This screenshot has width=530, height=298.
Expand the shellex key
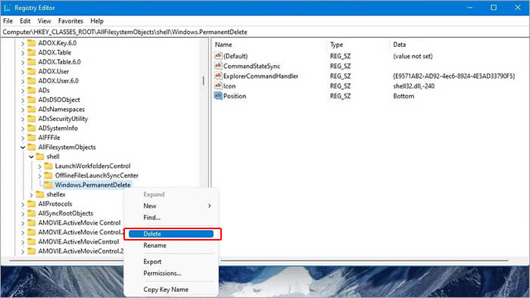(31, 194)
